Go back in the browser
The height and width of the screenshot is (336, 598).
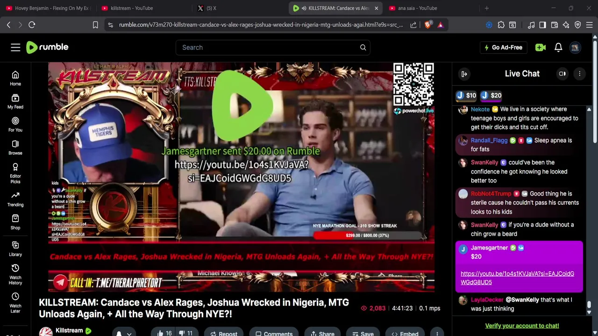(8, 25)
